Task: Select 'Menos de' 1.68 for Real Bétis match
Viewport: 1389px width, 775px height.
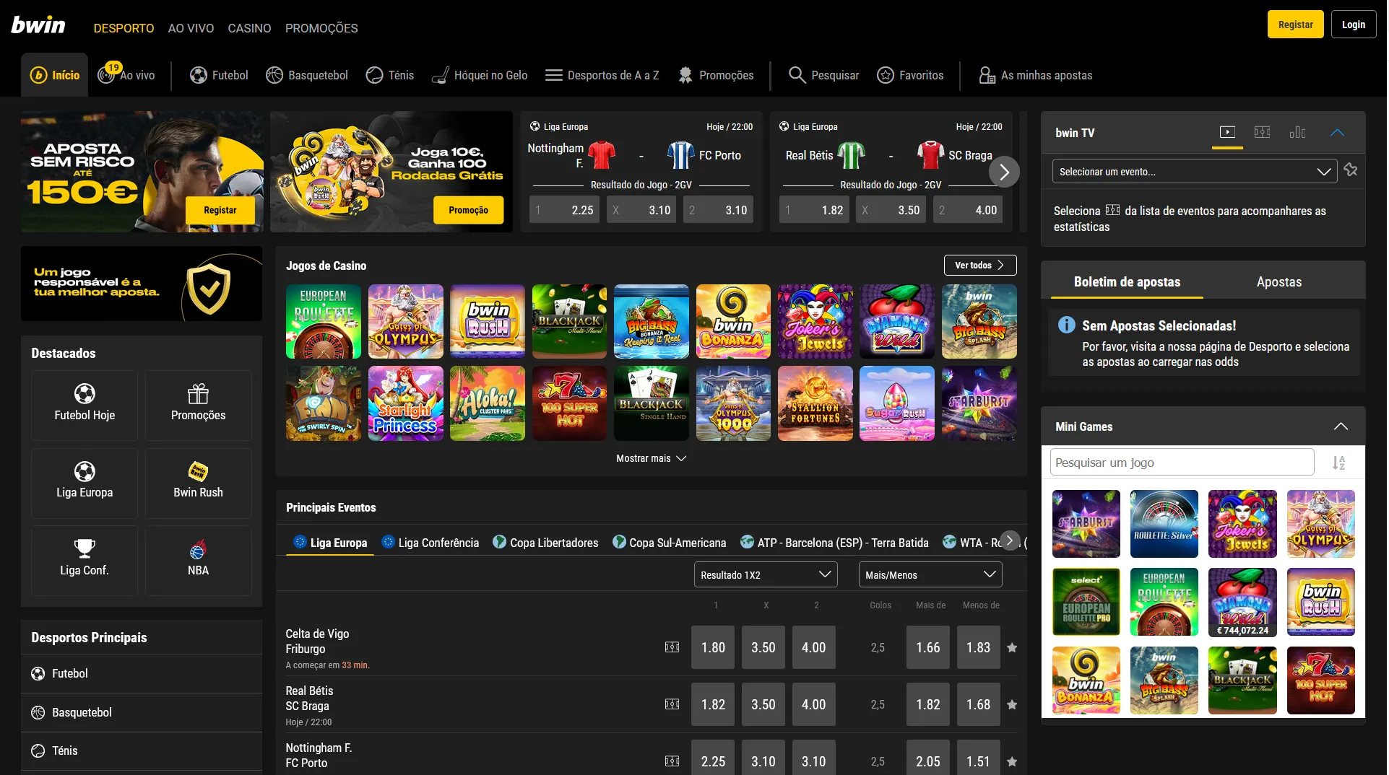Action: click(979, 704)
